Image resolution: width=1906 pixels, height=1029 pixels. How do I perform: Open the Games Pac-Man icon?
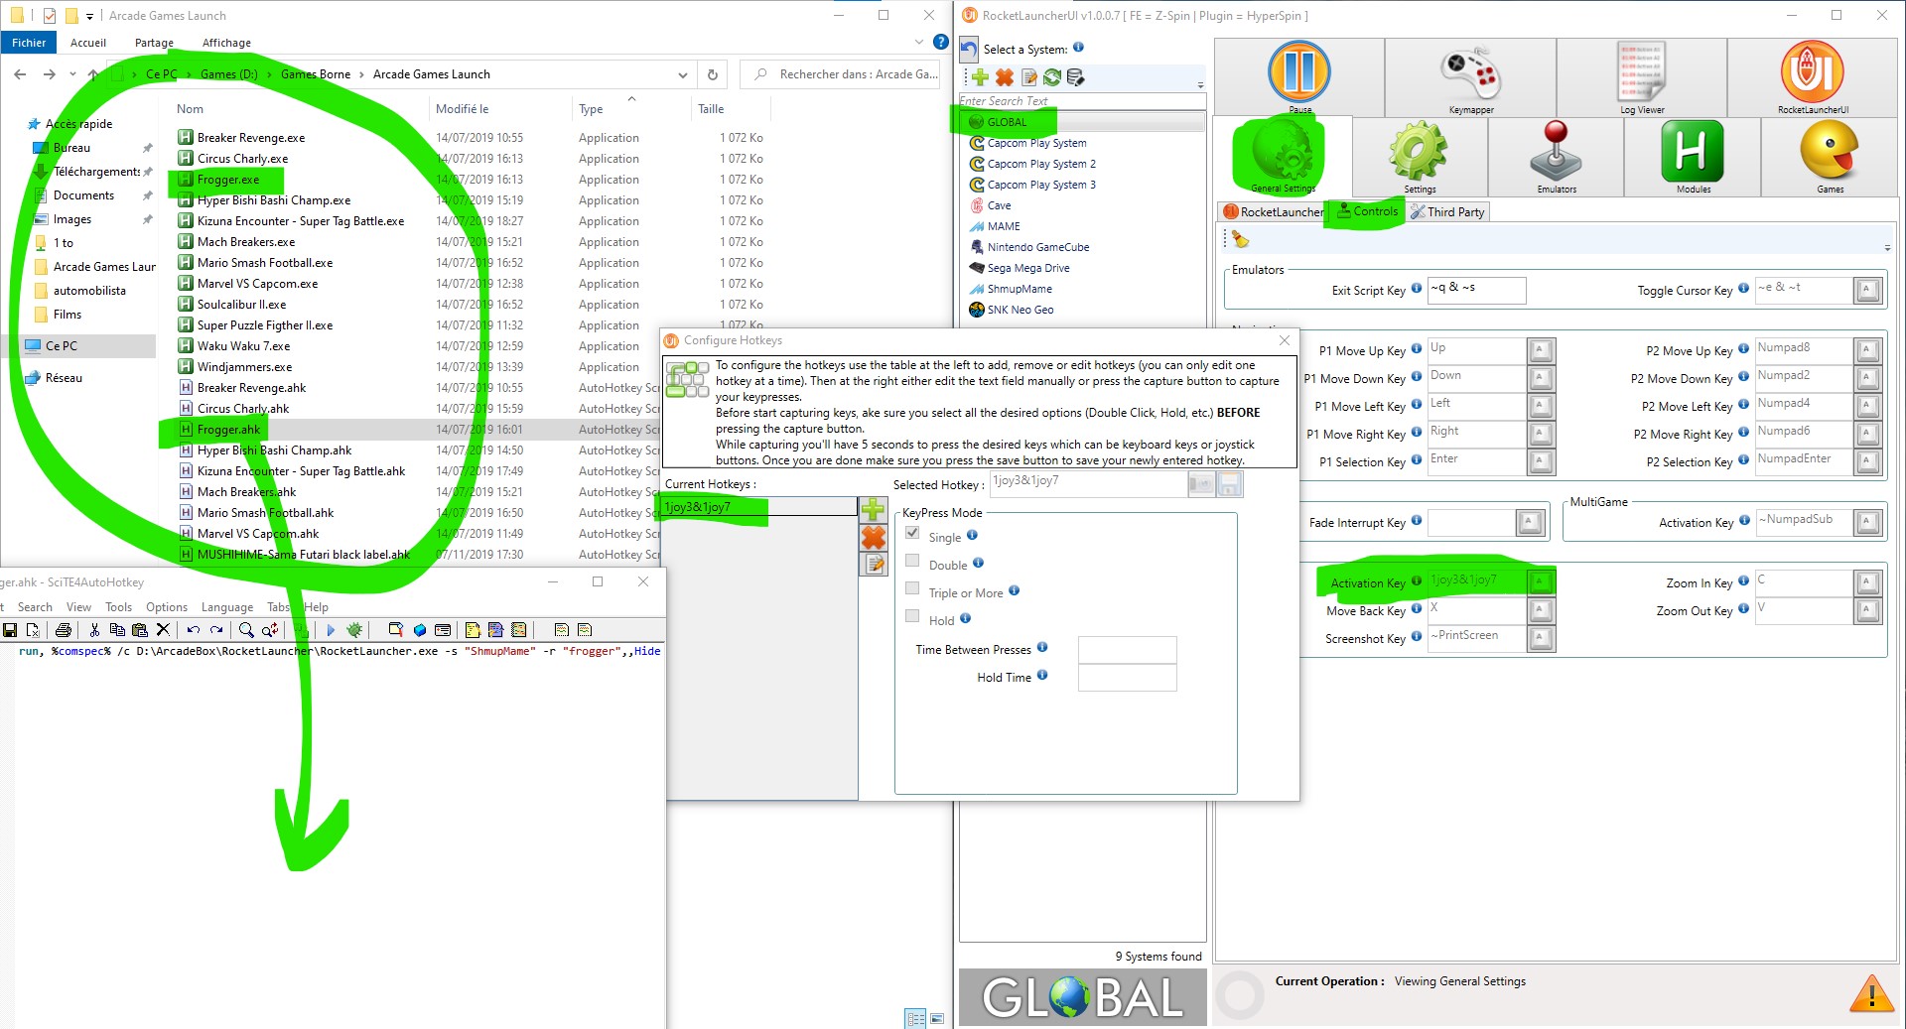(x=1830, y=156)
